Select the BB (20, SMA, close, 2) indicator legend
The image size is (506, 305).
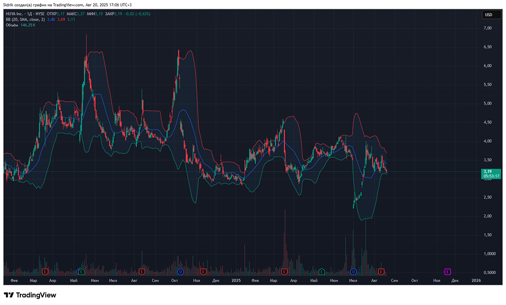pyautogui.click(x=25, y=19)
